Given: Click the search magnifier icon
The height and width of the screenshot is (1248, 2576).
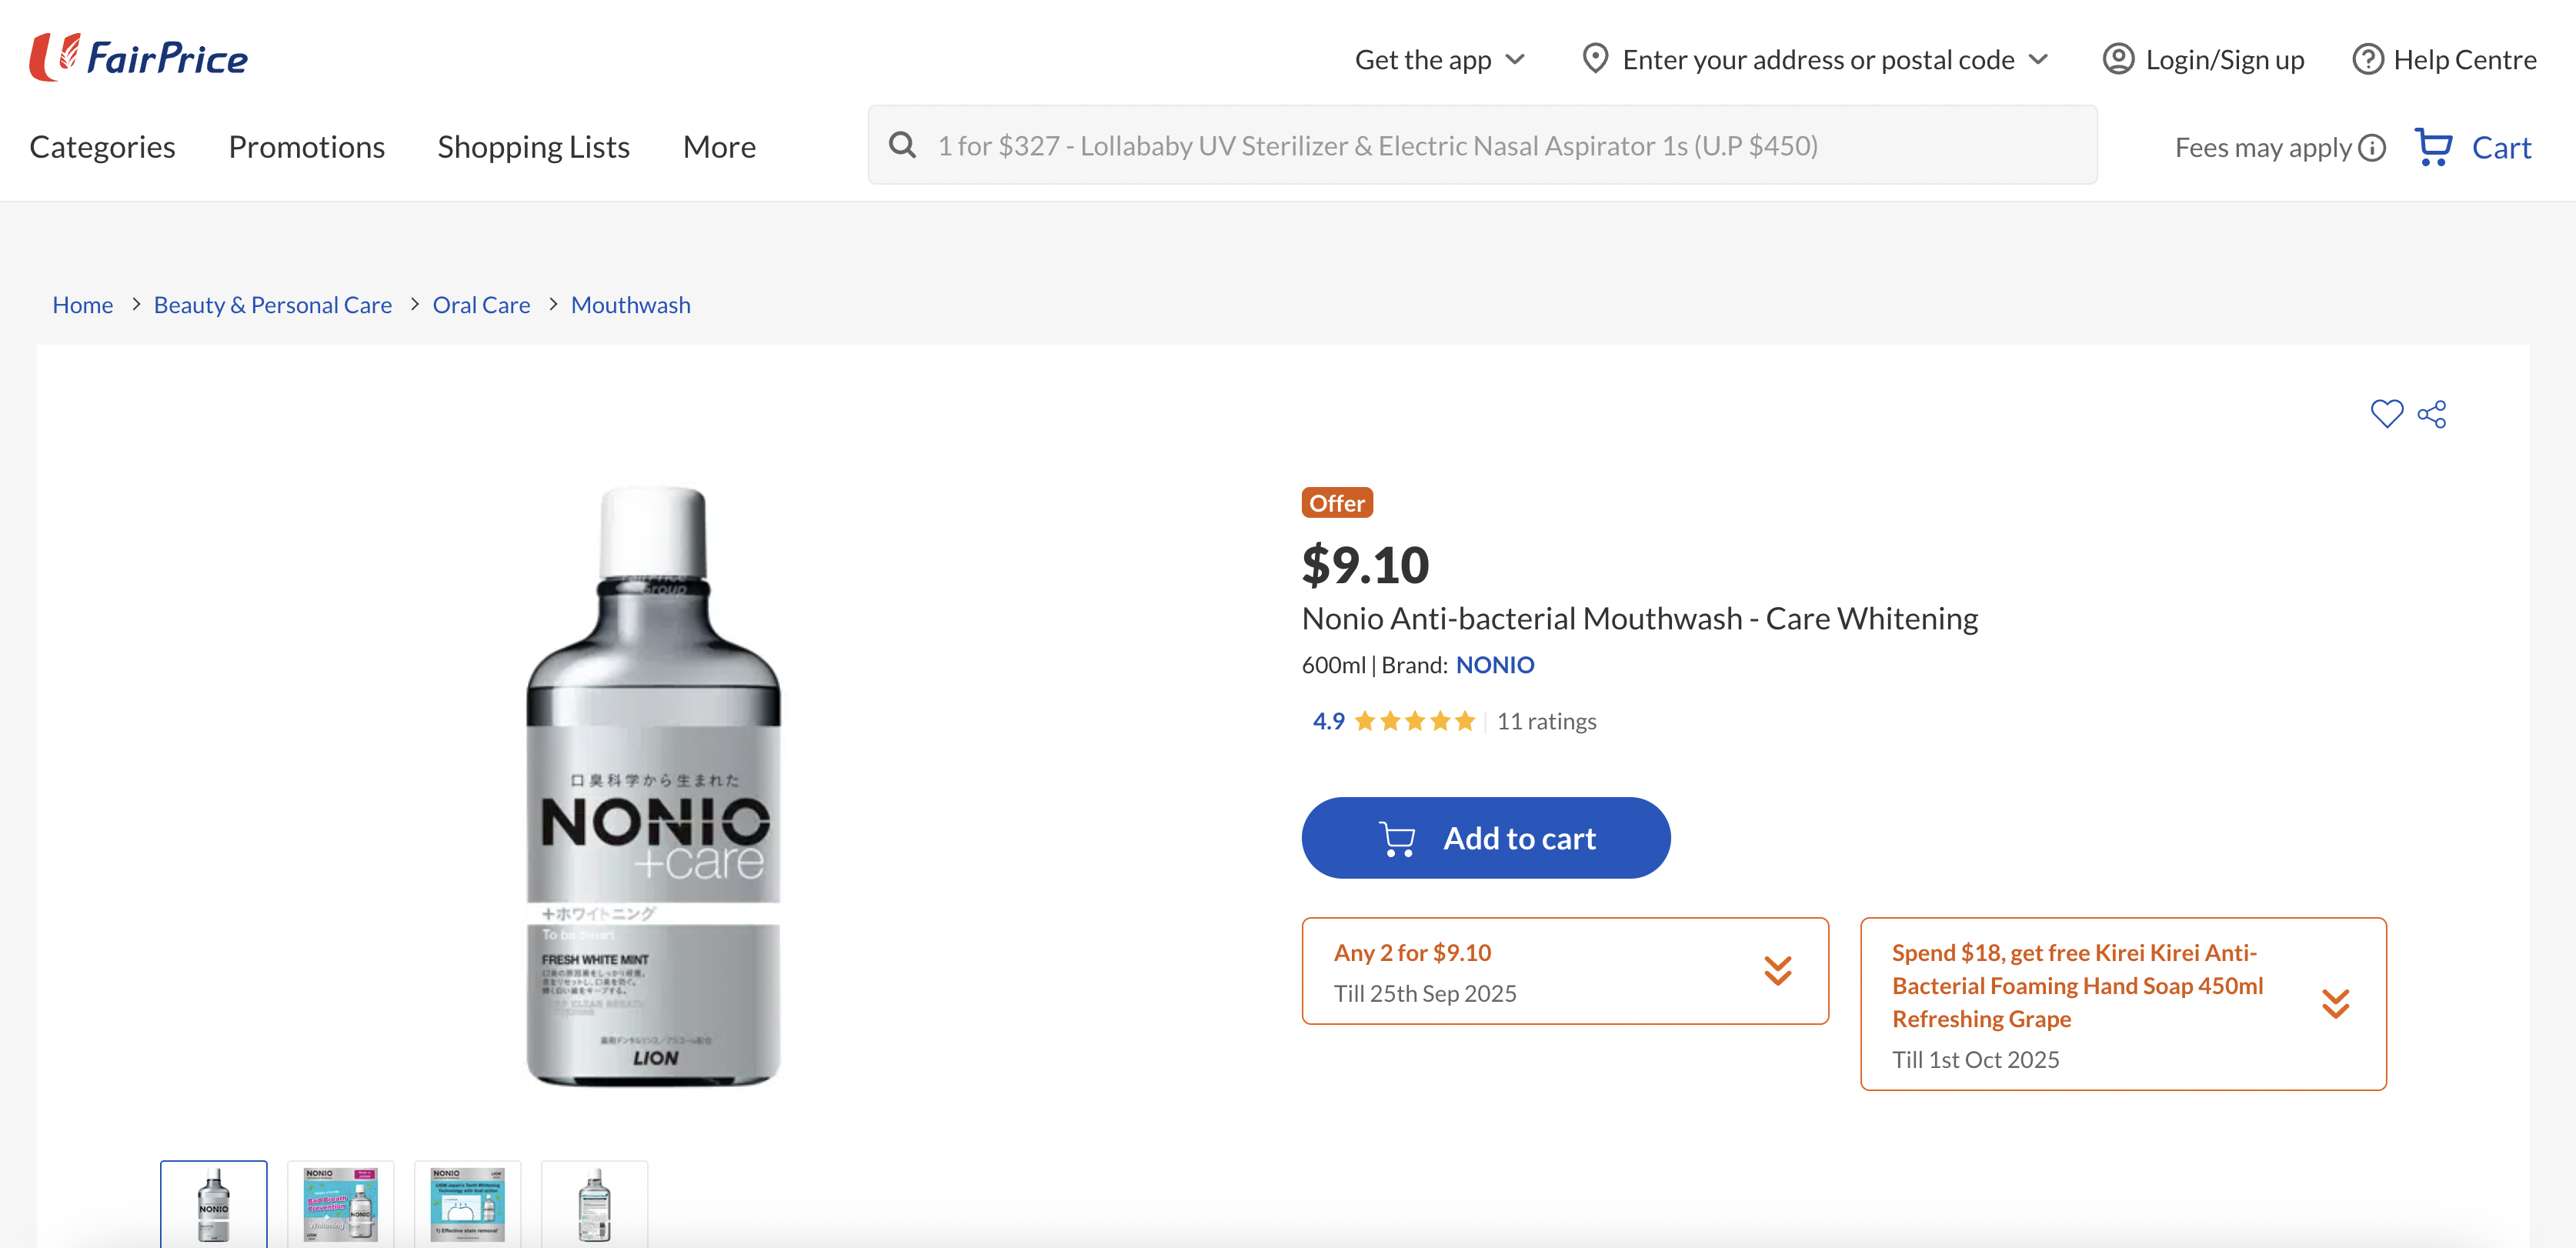Looking at the screenshot, I should pos(902,145).
